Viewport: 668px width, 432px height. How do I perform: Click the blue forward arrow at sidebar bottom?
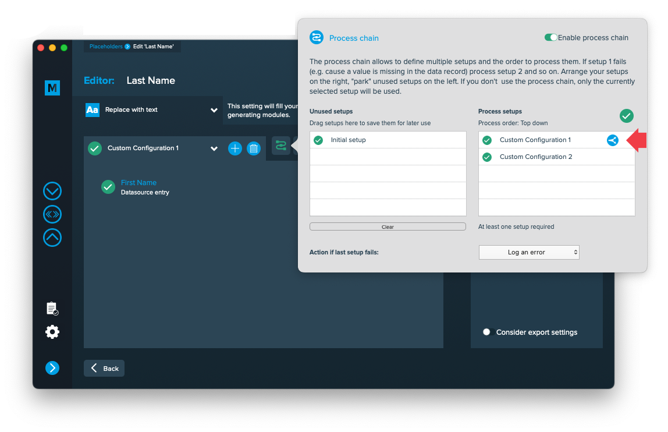coord(52,367)
